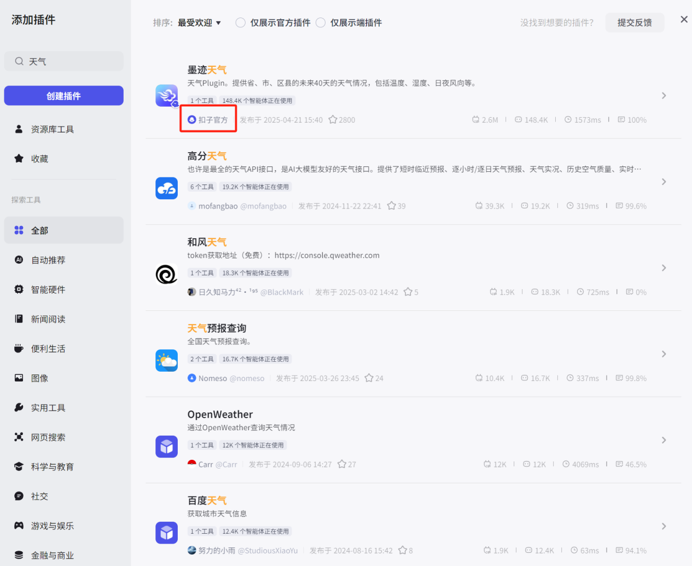Click the OpenWeather plugin cube icon
The height and width of the screenshot is (566, 692).
coord(166,446)
